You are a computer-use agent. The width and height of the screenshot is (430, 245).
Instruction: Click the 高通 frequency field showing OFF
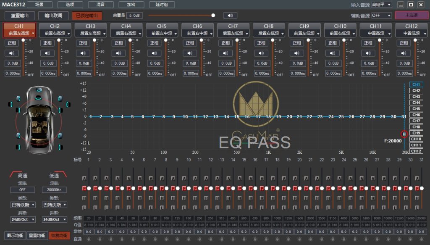point(23,190)
